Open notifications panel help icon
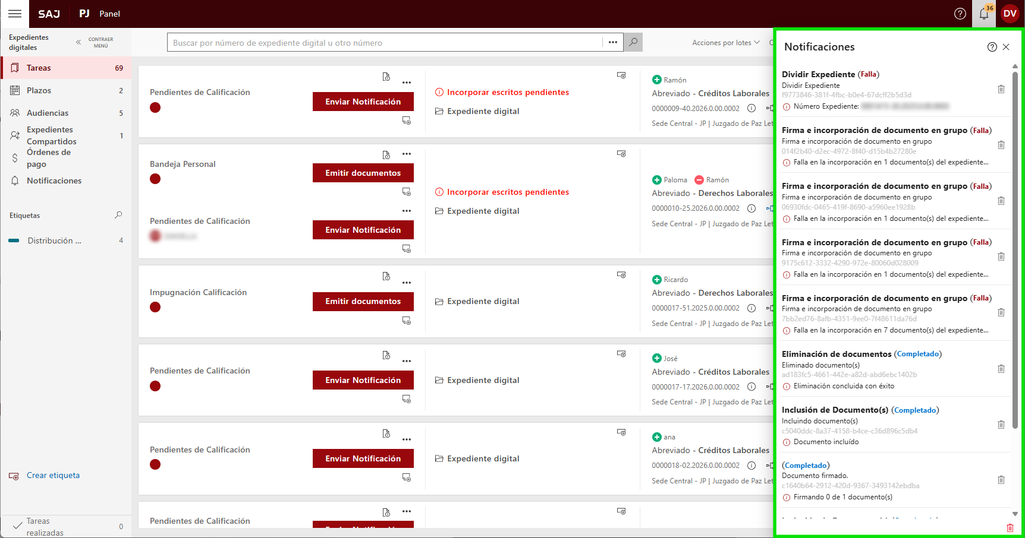1025x538 pixels. (x=992, y=47)
